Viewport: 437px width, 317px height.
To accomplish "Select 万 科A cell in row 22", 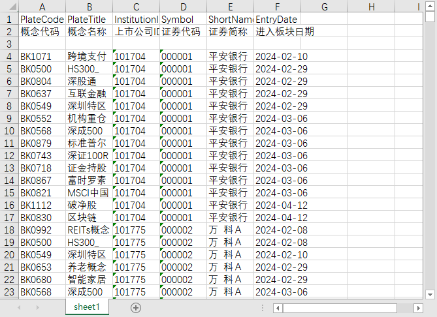I will click(x=231, y=279).
